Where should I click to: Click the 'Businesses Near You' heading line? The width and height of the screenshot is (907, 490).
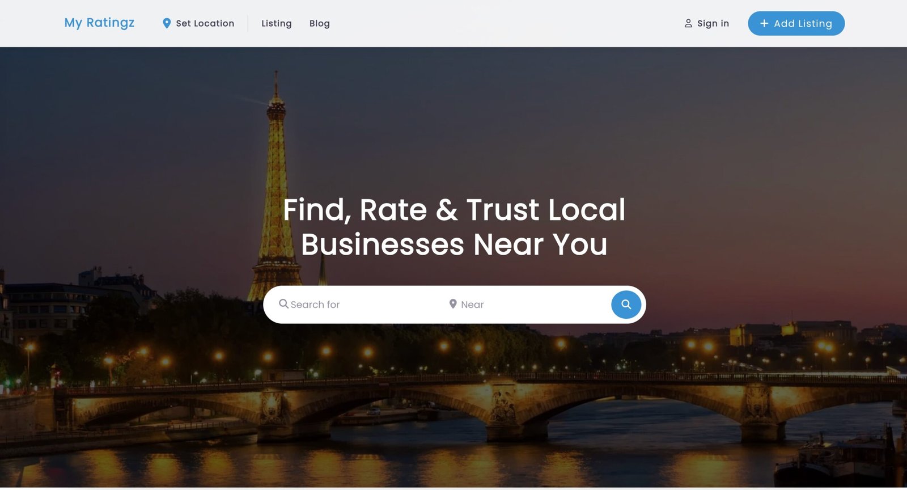tap(453, 244)
